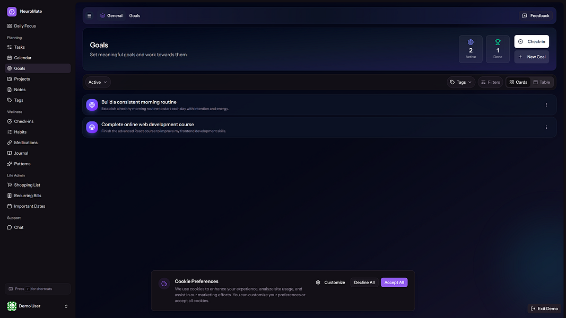This screenshot has width=566, height=318.
Task: Click the Projects folder icon in sidebar
Action: [x=10, y=79]
